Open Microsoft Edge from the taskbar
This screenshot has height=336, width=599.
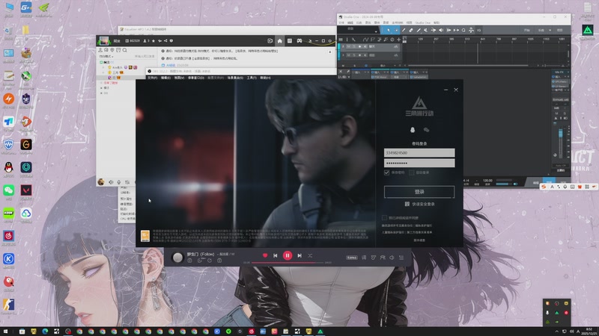[45, 332]
